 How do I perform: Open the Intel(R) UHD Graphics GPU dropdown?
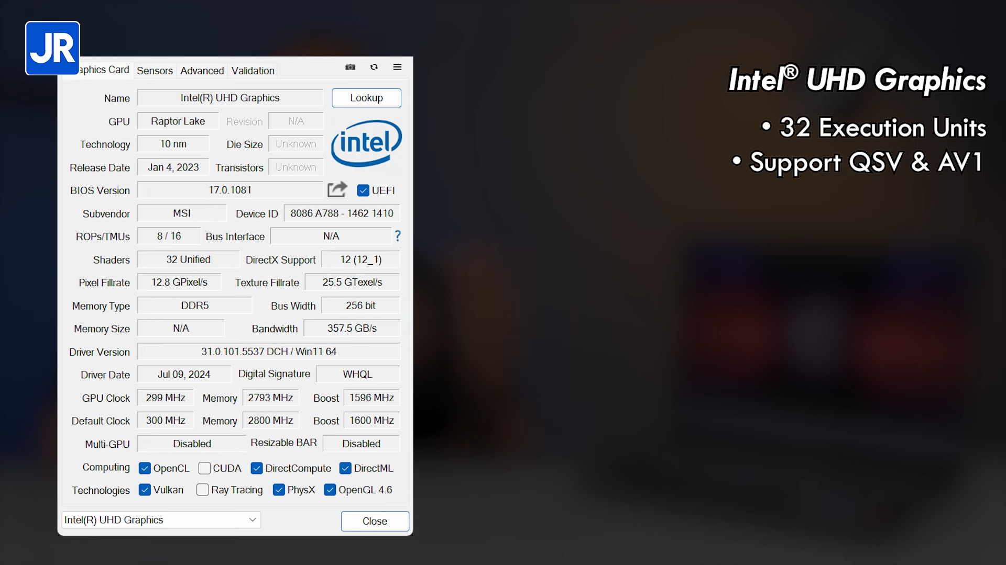[161, 519]
